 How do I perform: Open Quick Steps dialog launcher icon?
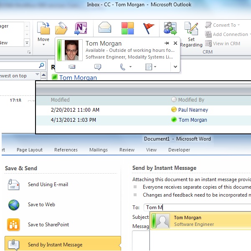click(x=29, y=52)
